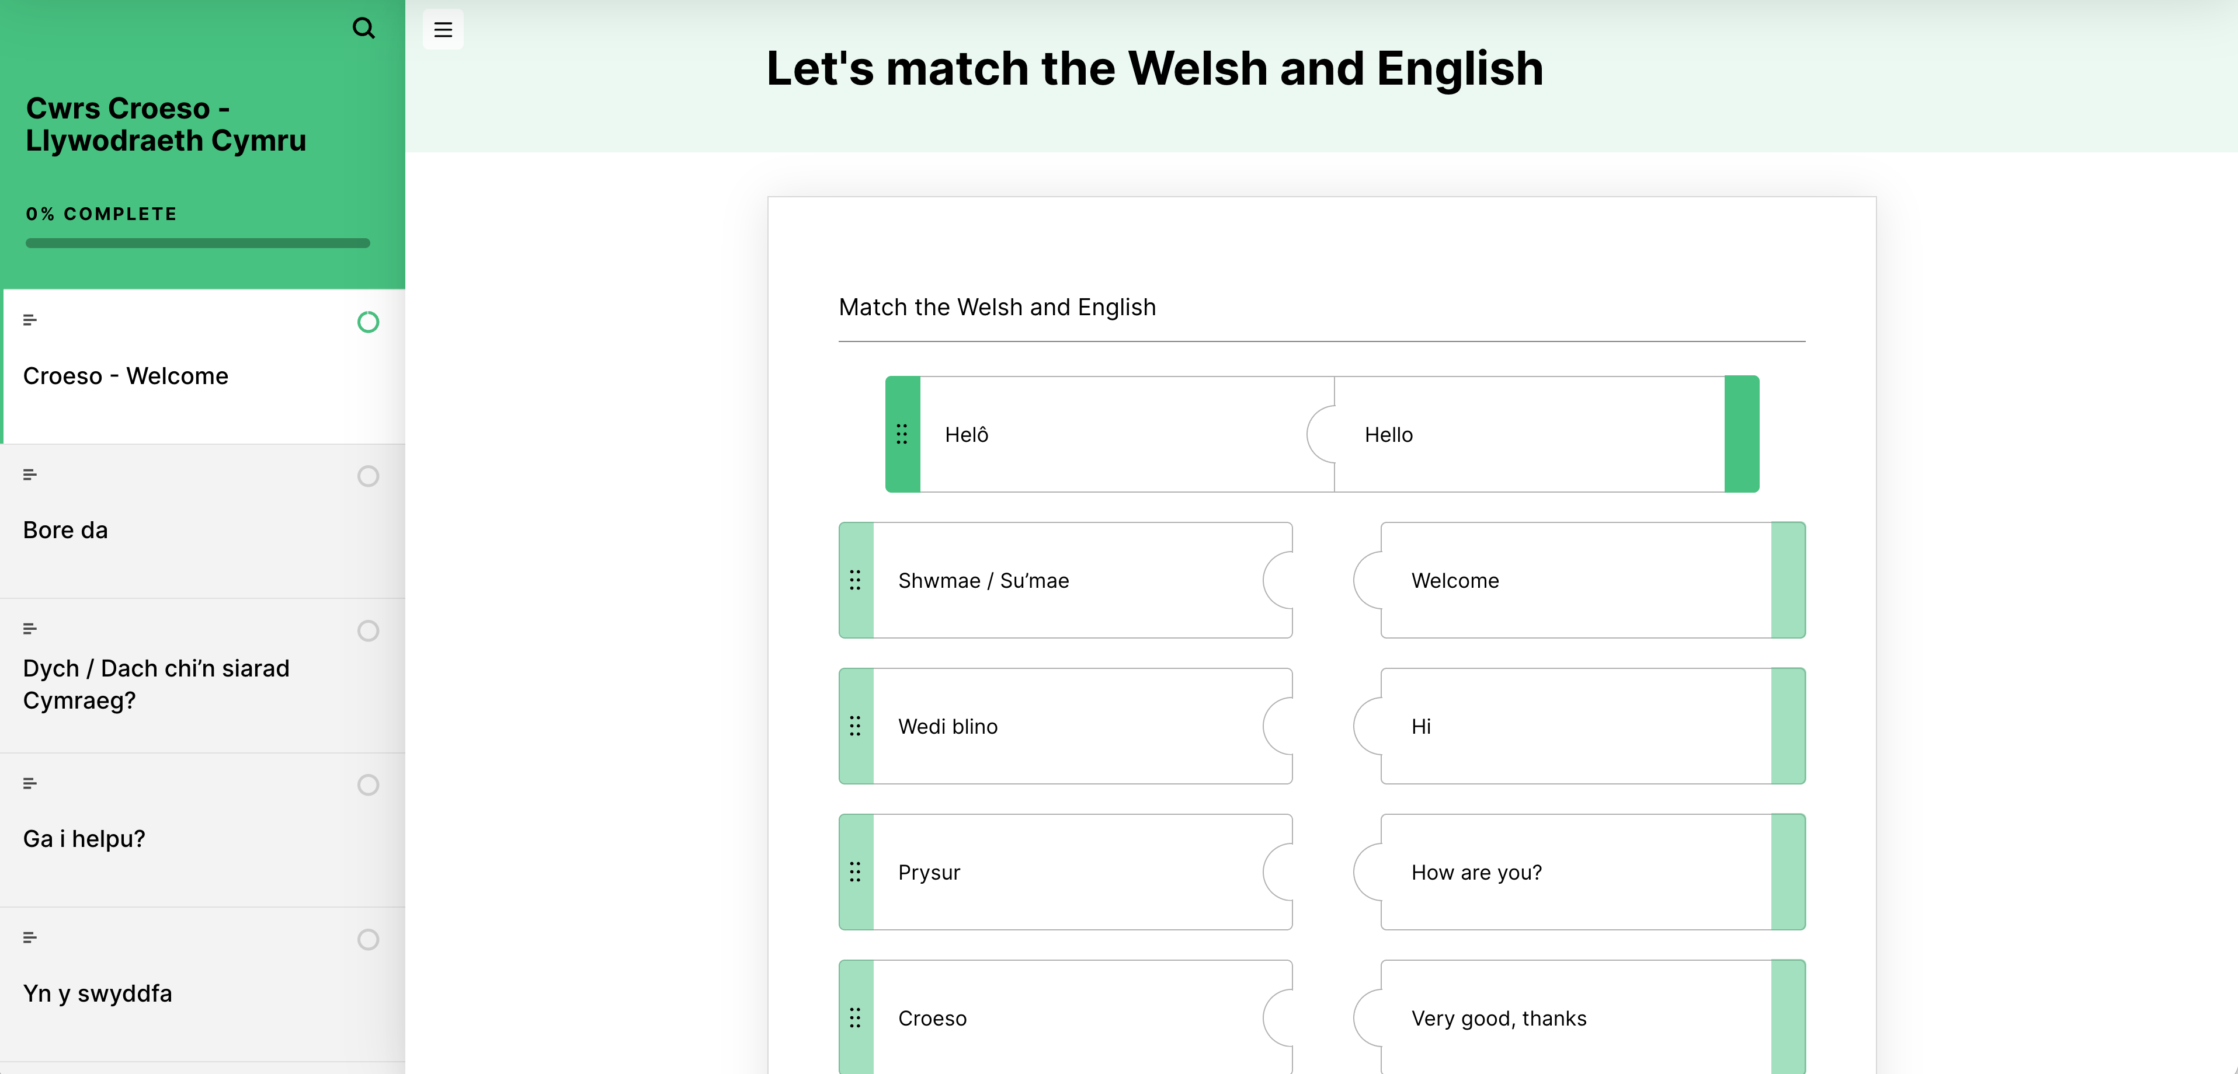Open the Dych / Dach chi'n siarad Cymraeg? lesson
The image size is (2238, 1074).
(x=157, y=684)
